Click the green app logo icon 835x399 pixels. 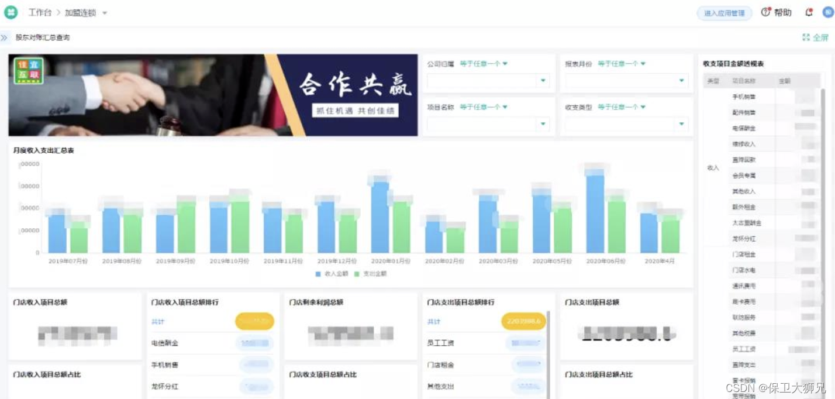(11, 12)
